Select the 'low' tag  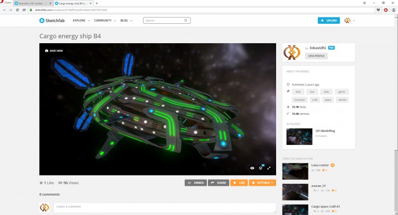point(312,92)
